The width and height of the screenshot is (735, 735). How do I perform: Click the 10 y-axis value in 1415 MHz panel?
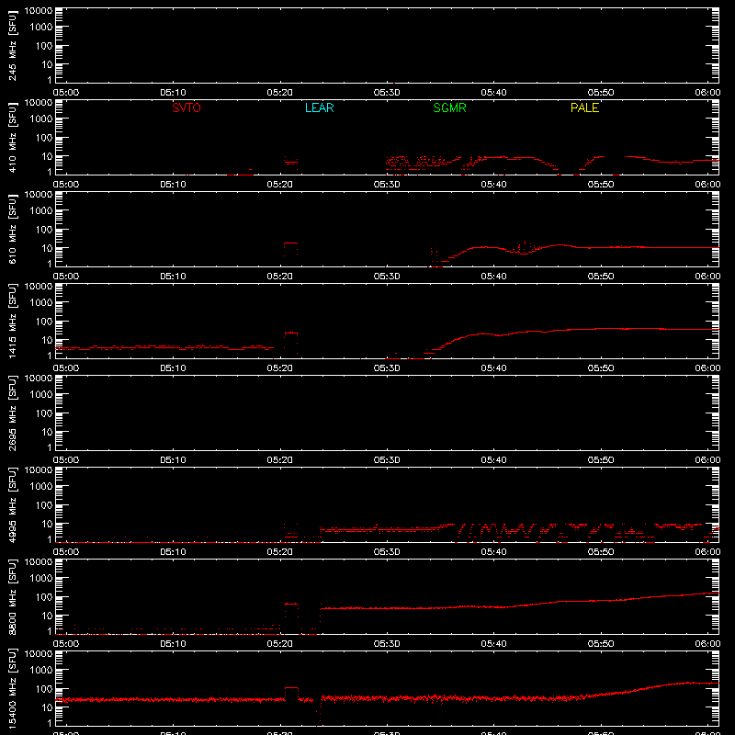point(47,340)
